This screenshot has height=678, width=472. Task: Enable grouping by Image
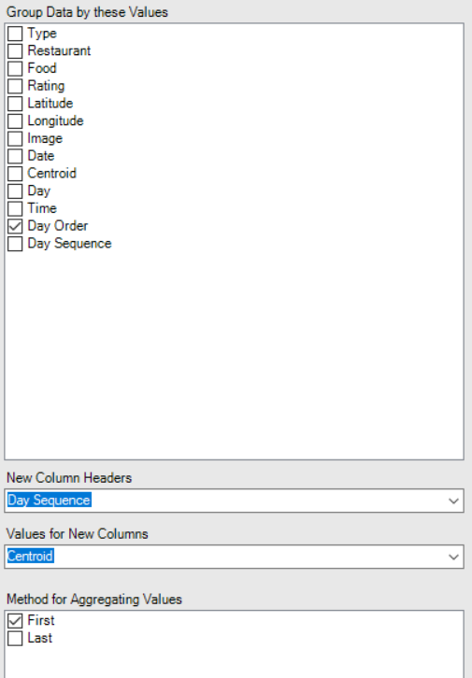tap(15, 139)
